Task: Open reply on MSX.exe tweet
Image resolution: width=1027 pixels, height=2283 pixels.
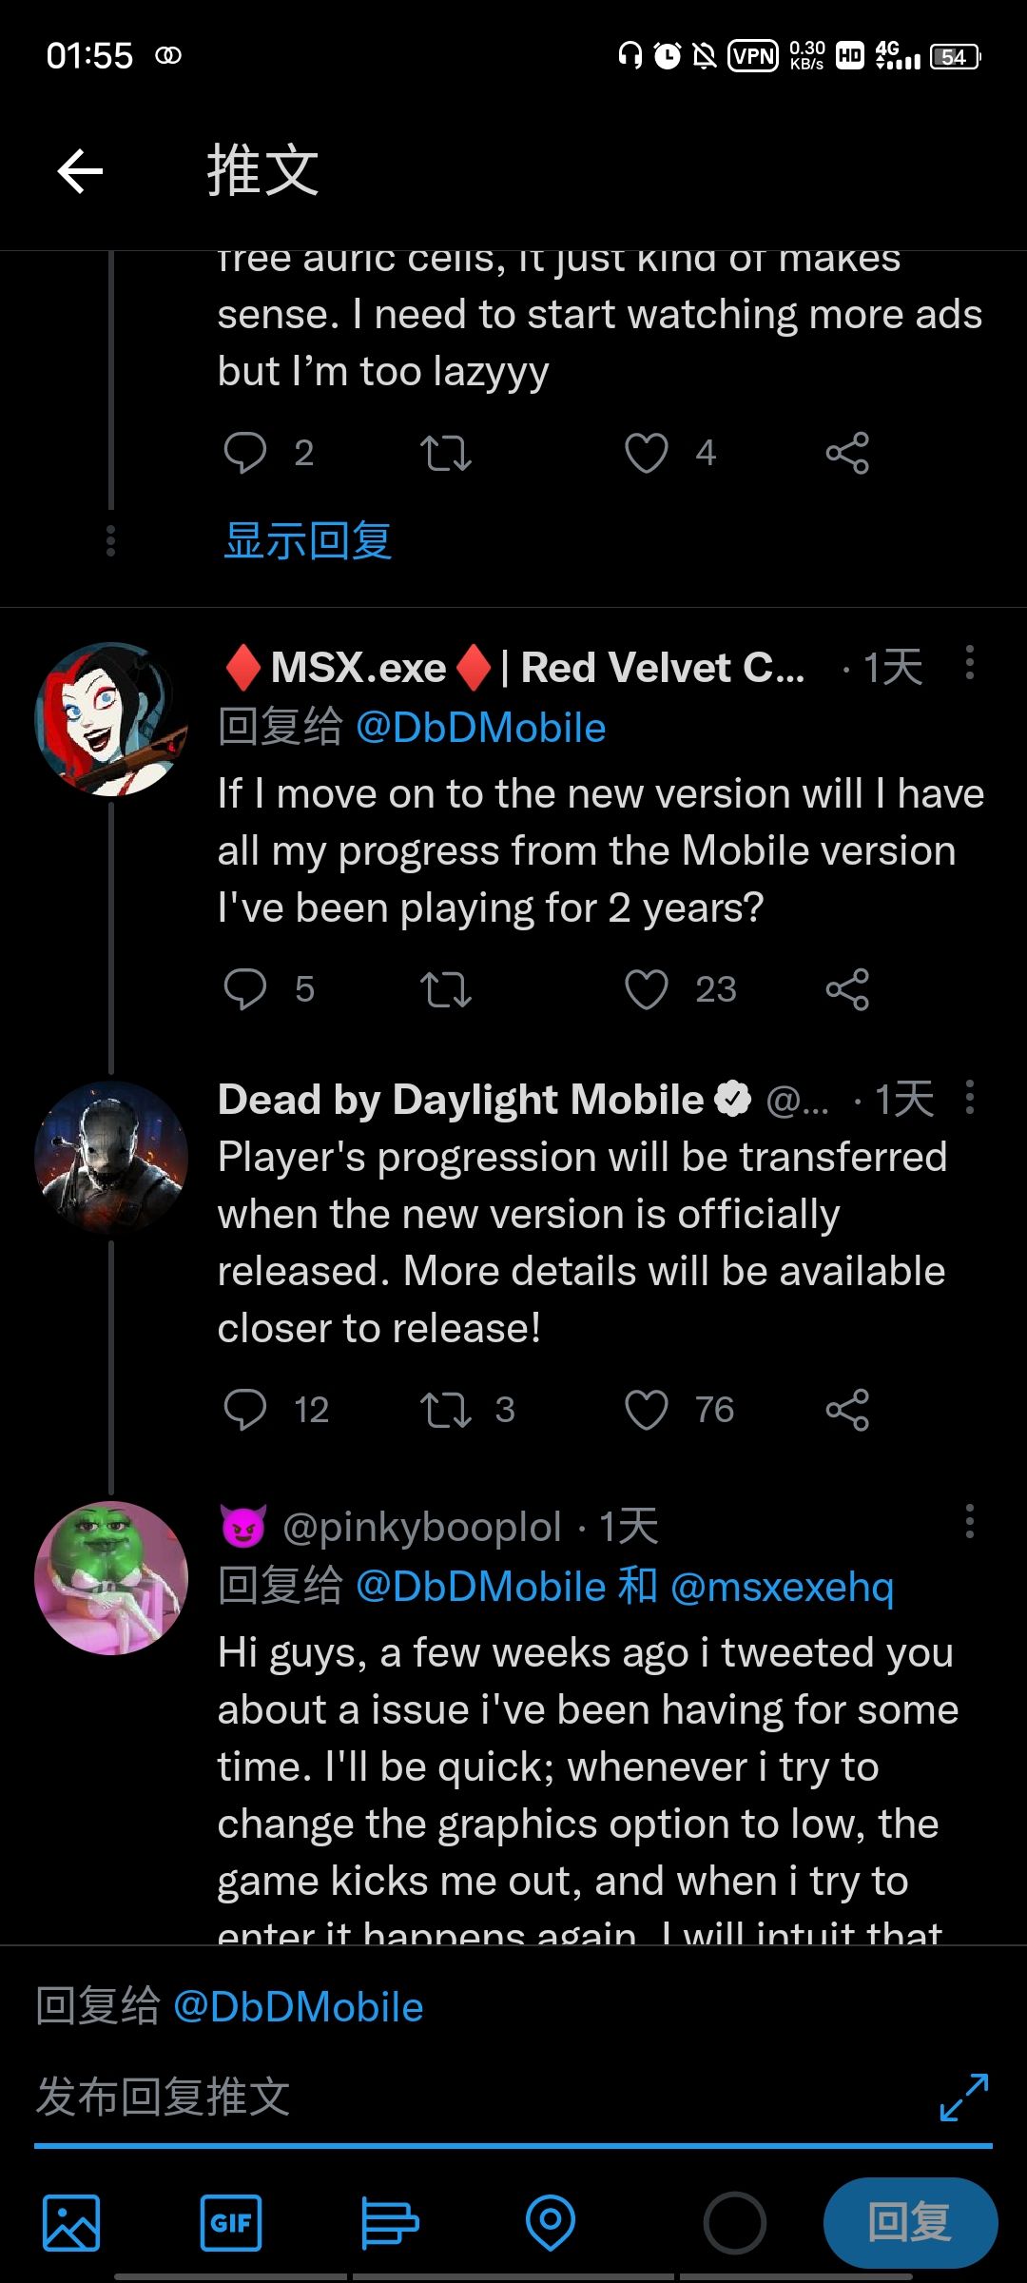Action: [x=244, y=989]
